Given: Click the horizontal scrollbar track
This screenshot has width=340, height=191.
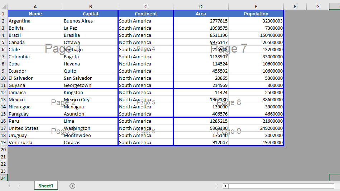Looking at the screenshot, I should [x=281, y=186].
